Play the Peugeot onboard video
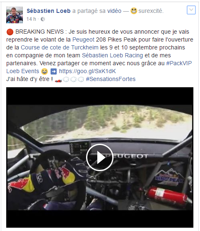The width and height of the screenshot is (200, 231). tap(99, 157)
